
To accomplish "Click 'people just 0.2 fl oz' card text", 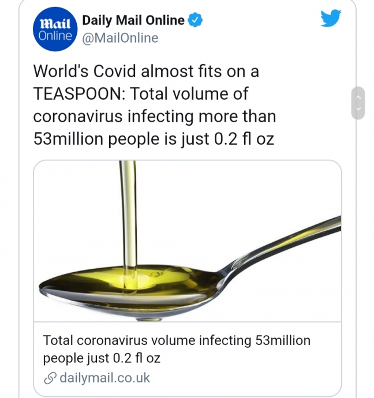I will tap(102, 358).
